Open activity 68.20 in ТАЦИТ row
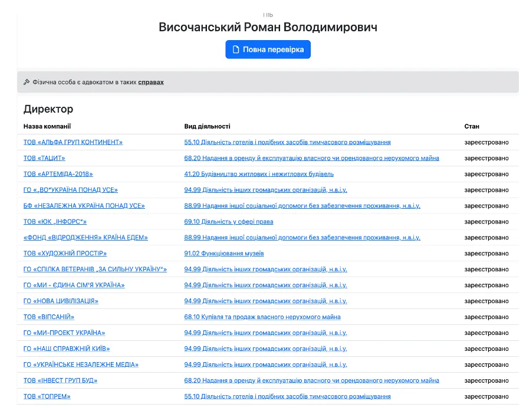The height and width of the screenshot is (414, 526). click(x=311, y=158)
